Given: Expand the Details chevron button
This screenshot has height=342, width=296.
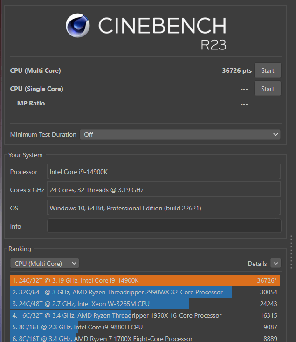Looking at the screenshot, I should click(x=275, y=263).
